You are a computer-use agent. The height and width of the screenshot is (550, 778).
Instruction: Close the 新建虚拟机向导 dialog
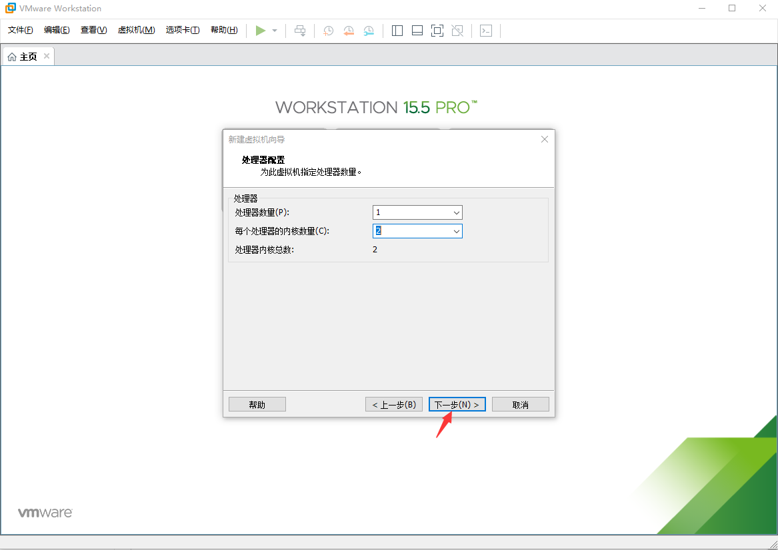click(544, 139)
